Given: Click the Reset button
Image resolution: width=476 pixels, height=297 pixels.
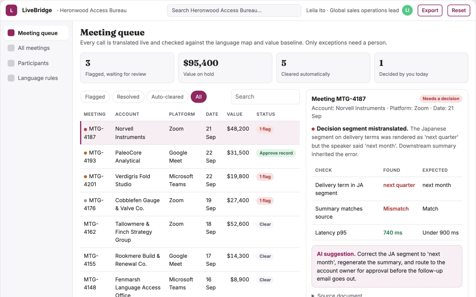Looking at the screenshot, I should click(458, 10).
